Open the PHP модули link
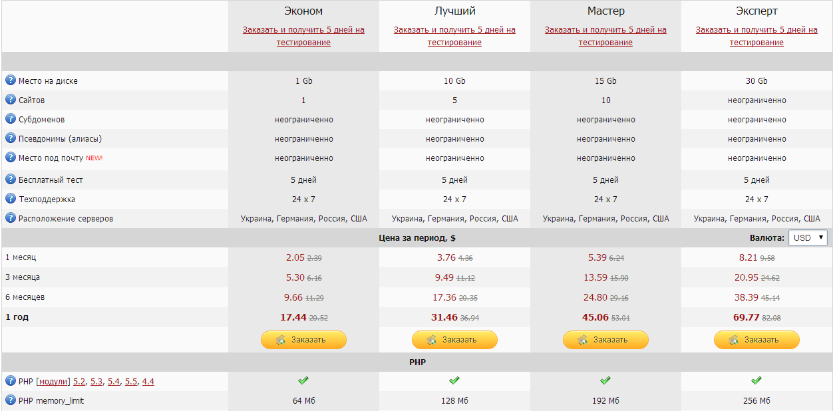This screenshot has height=411, width=833. (53, 382)
